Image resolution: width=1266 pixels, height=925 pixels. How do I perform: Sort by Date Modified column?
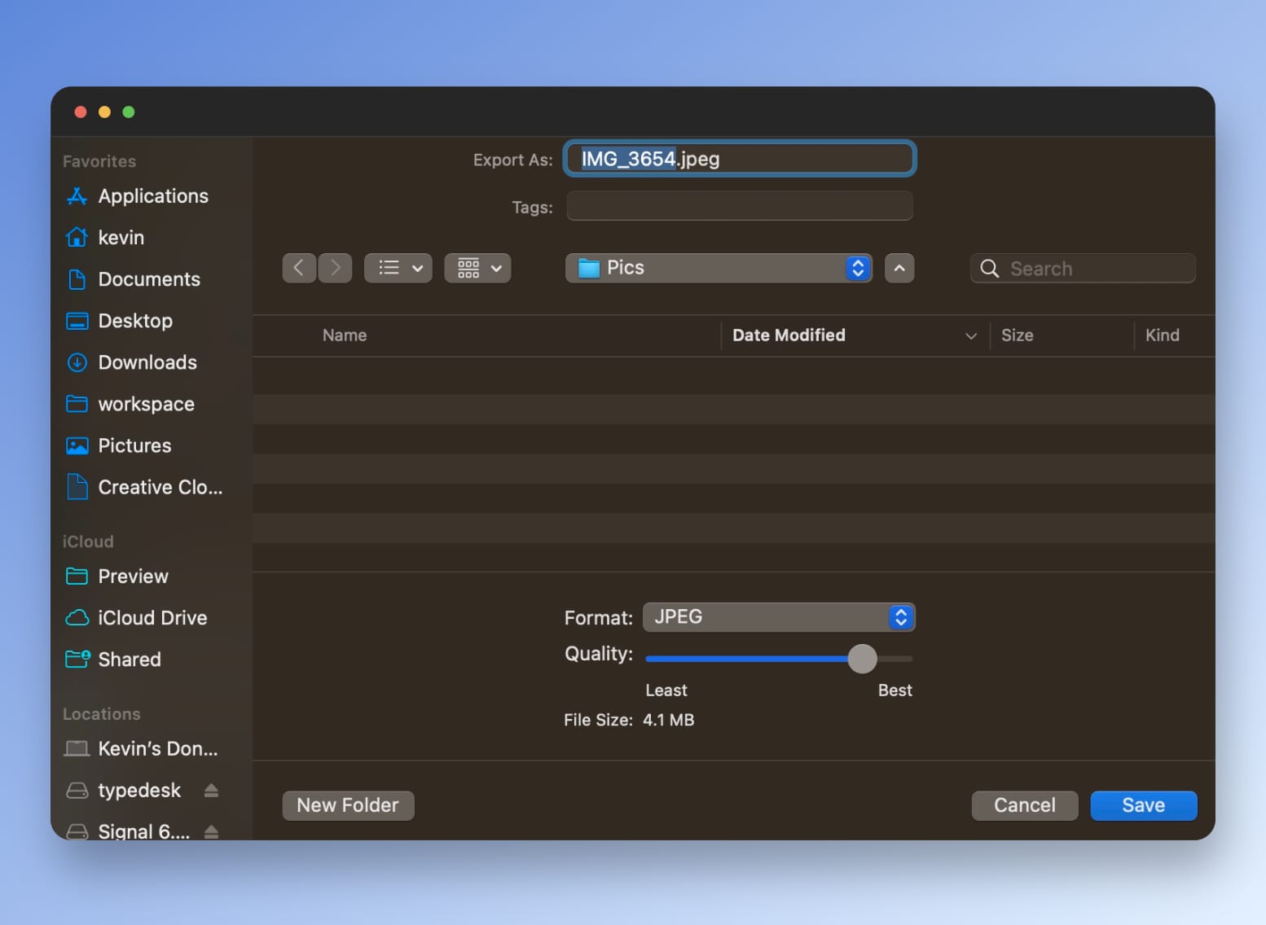789,335
